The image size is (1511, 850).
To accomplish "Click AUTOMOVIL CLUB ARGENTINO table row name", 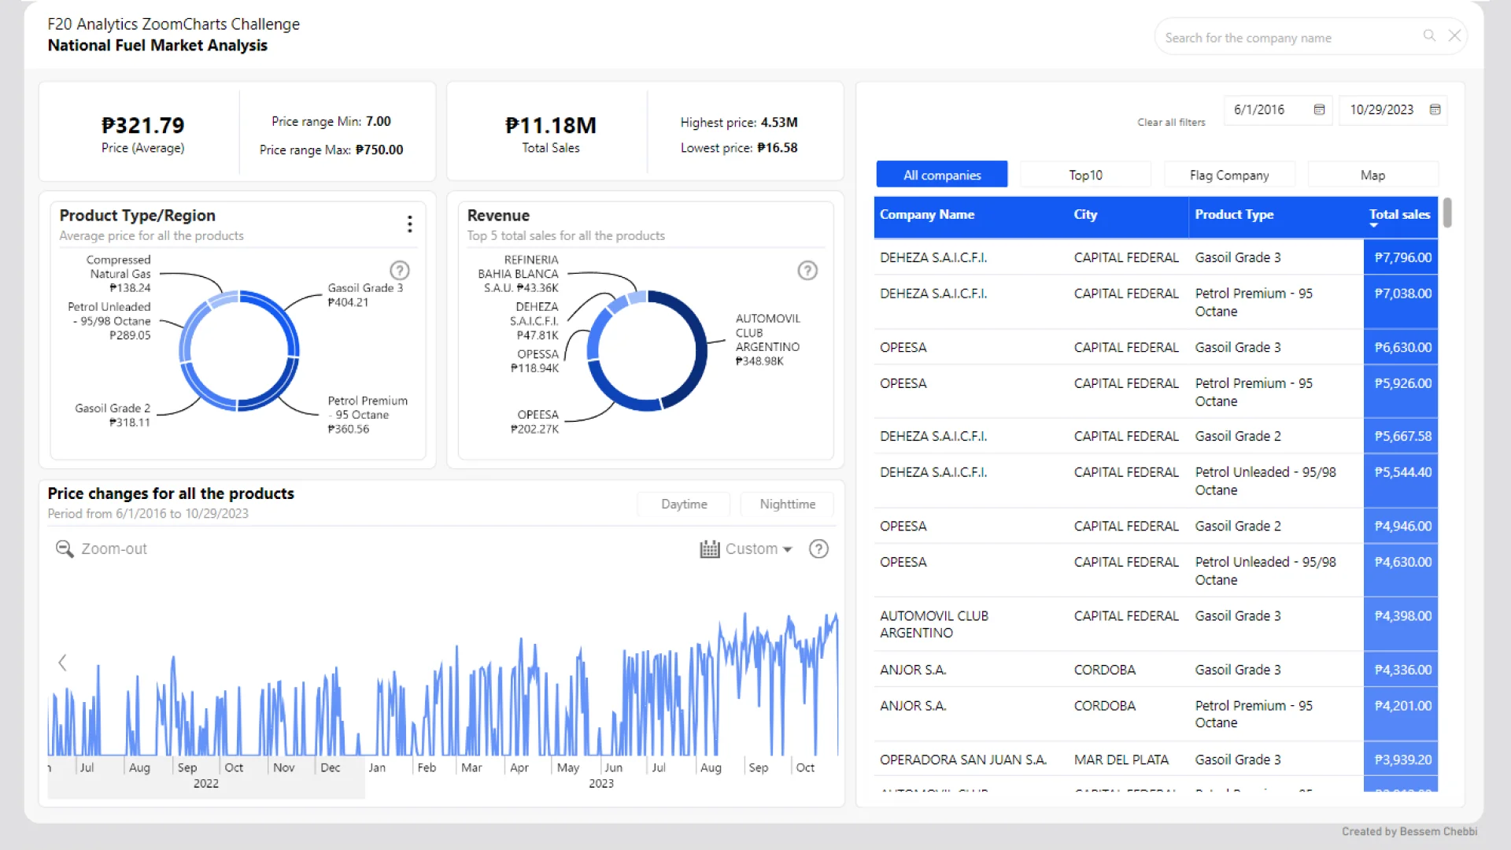I will [933, 624].
